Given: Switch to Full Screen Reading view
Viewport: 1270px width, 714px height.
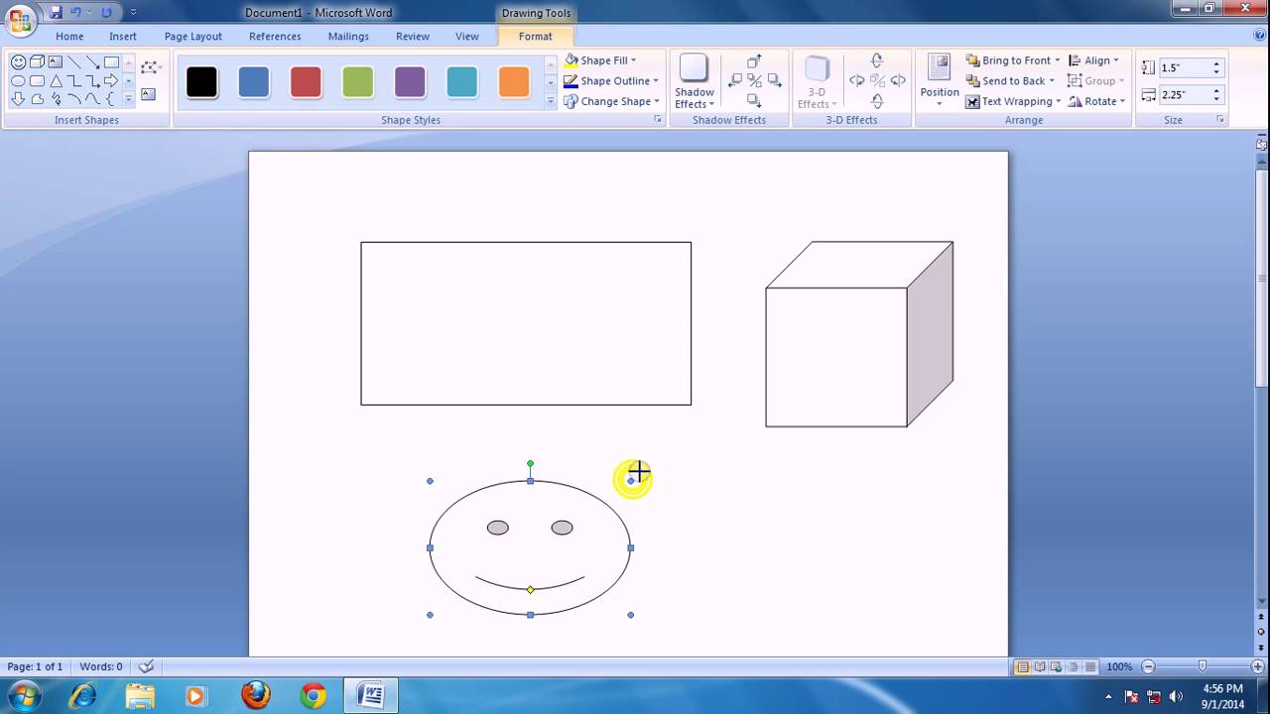Looking at the screenshot, I should pos(1040,667).
